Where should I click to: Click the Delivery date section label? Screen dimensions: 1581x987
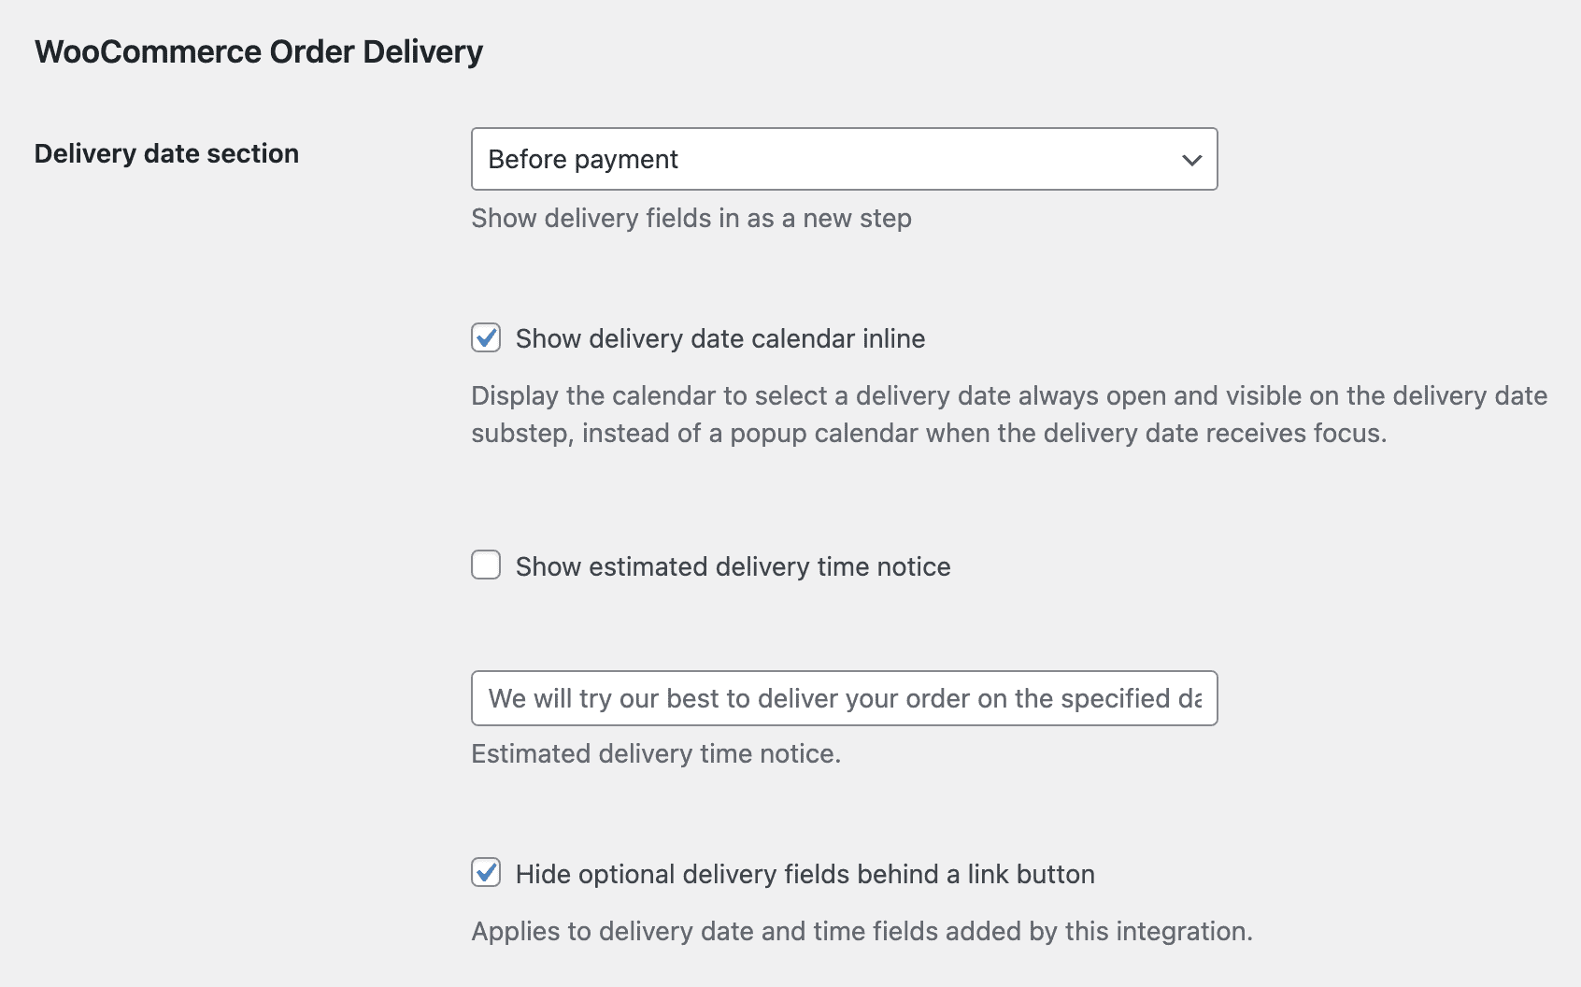point(166,153)
